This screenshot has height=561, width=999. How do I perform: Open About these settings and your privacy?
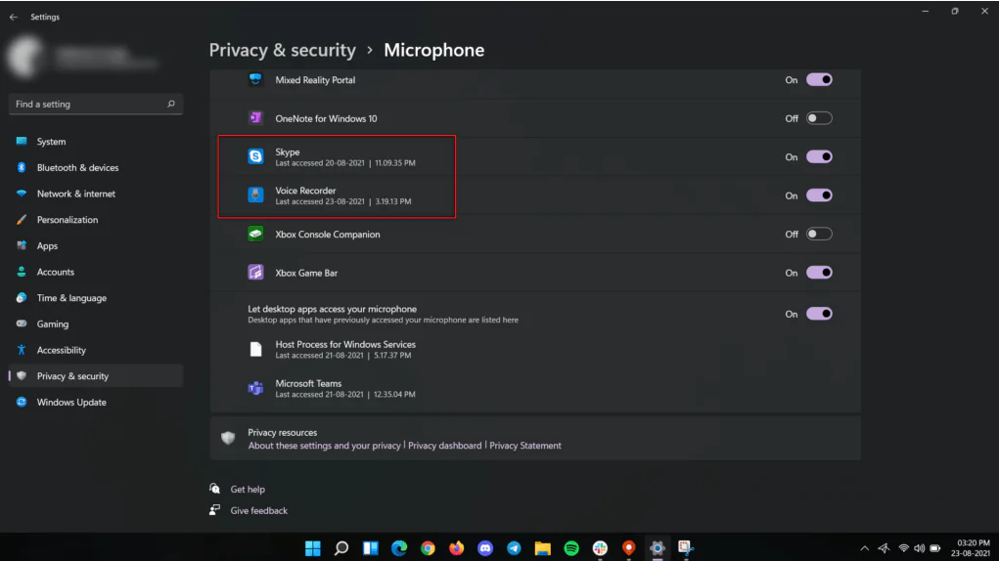tap(324, 446)
